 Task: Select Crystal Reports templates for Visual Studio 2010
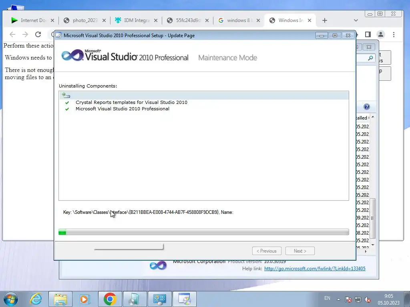(131, 102)
